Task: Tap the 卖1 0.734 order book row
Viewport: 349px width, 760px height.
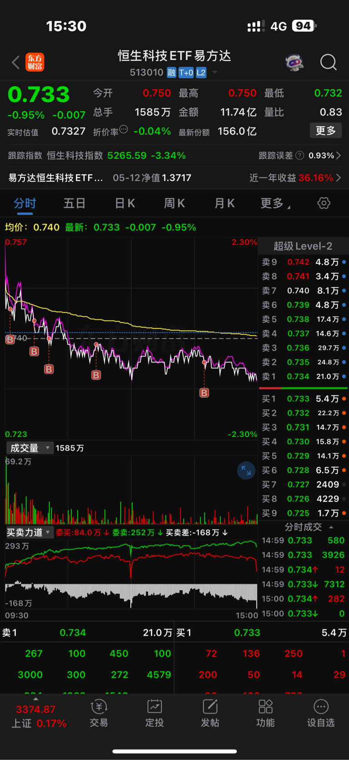Action: coord(303,377)
